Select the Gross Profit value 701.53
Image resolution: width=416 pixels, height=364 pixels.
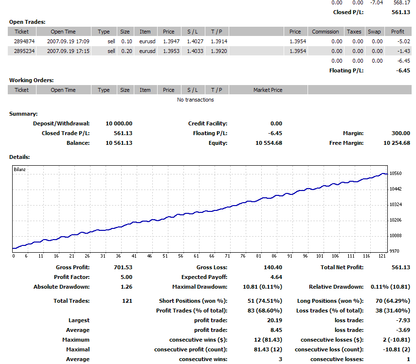(122, 267)
